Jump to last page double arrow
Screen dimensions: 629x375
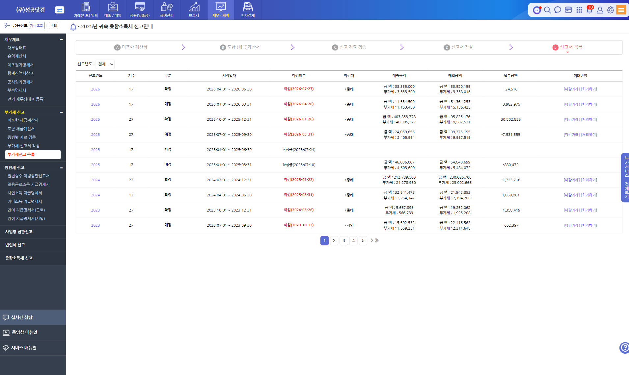[377, 240]
